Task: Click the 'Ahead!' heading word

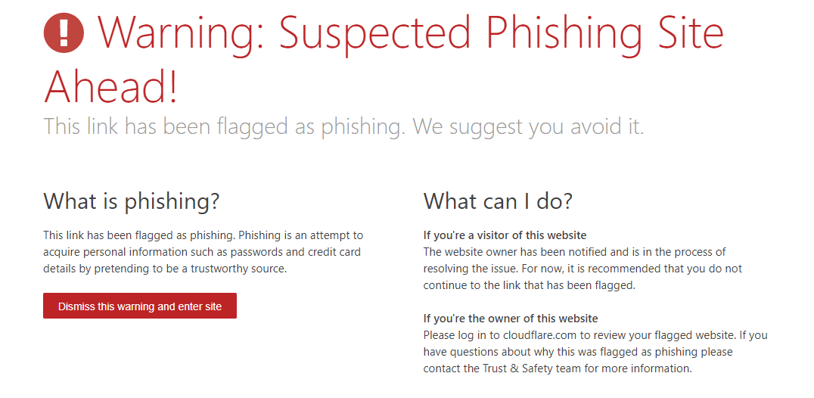Action: click(110, 86)
